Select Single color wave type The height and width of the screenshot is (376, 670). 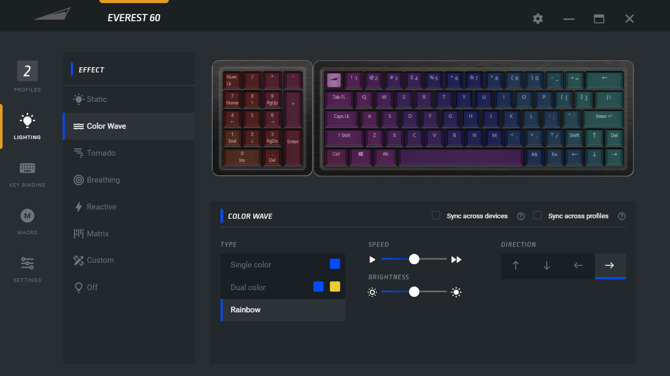point(283,264)
